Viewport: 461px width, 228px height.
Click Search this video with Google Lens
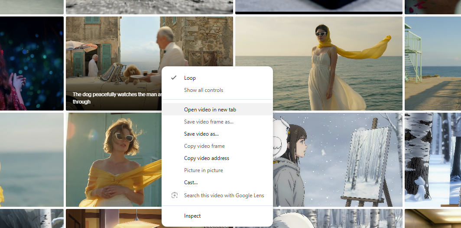click(217, 195)
